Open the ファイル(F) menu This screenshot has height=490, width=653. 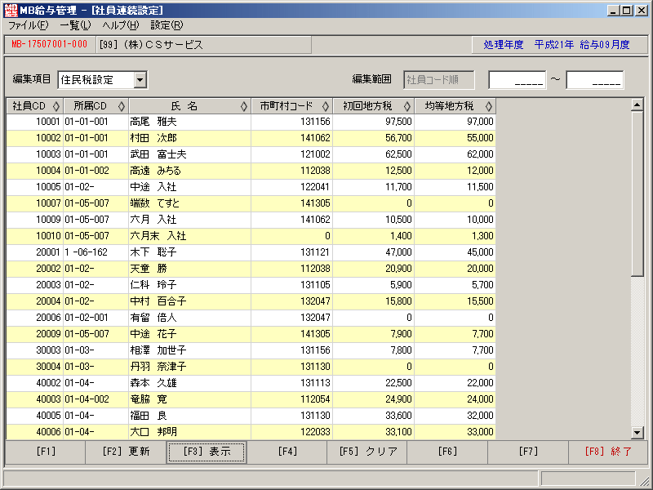click(29, 25)
